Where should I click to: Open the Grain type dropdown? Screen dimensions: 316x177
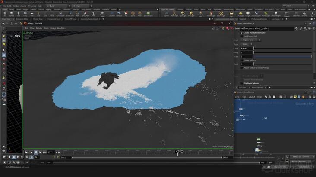pos(246,44)
